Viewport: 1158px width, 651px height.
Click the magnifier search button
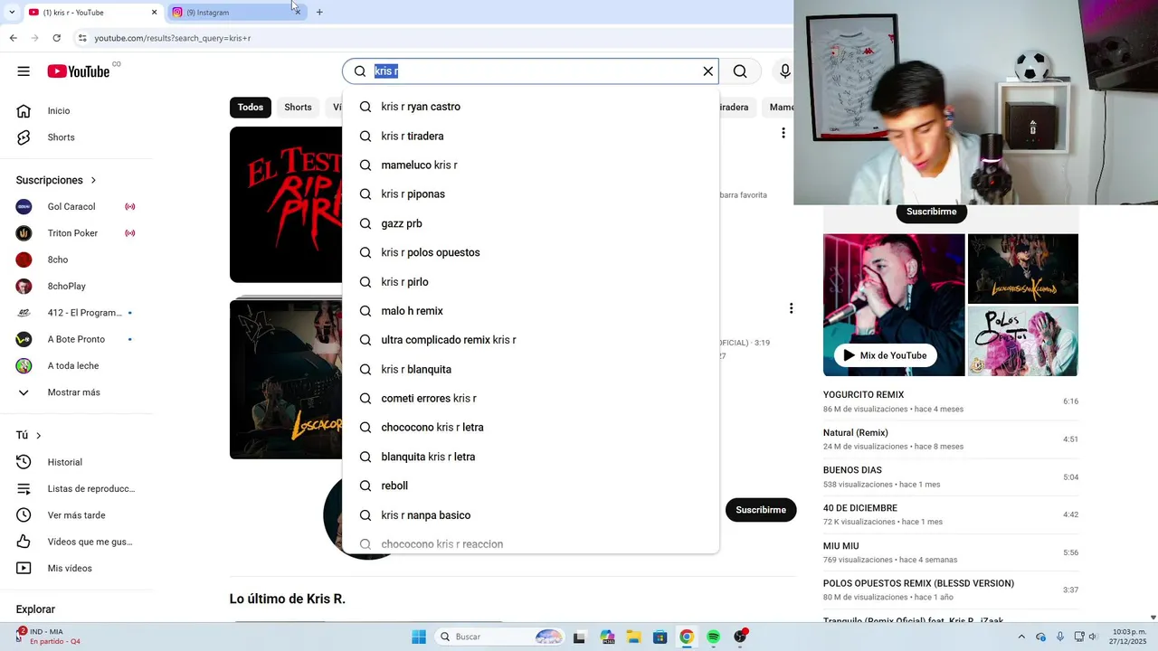point(740,71)
